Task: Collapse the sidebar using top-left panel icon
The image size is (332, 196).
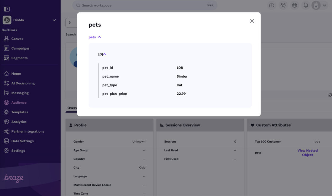Action: [7, 9]
